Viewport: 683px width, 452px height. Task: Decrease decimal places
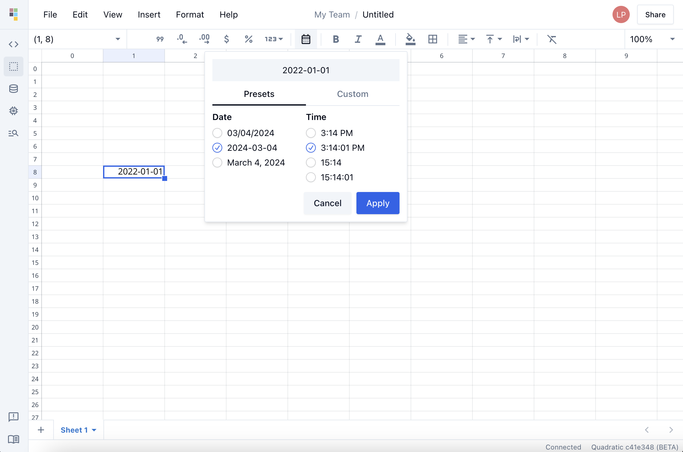[x=182, y=39]
